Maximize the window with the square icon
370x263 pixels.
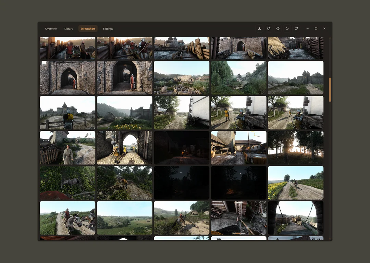[x=316, y=28]
